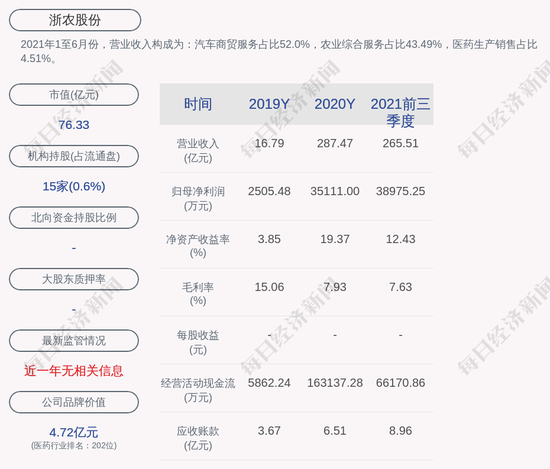Select receivables value 8.96
550x469 pixels.
click(x=400, y=431)
